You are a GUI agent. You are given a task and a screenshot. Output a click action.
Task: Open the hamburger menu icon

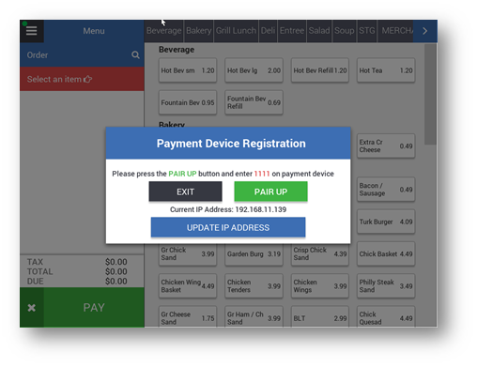[x=31, y=31]
